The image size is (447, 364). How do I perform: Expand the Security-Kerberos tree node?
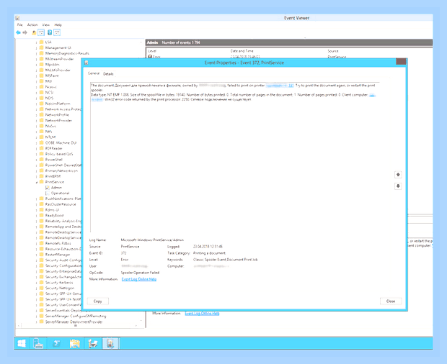click(37, 283)
